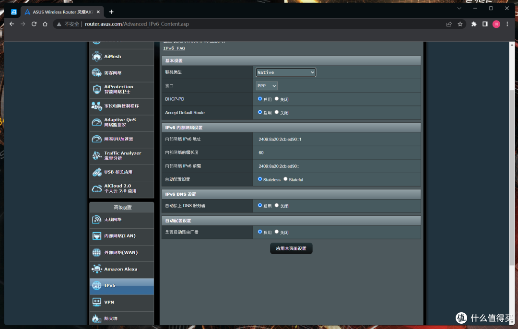Open the 网易UU加速器 icon
The width and height of the screenshot is (518, 329).
tap(96, 139)
